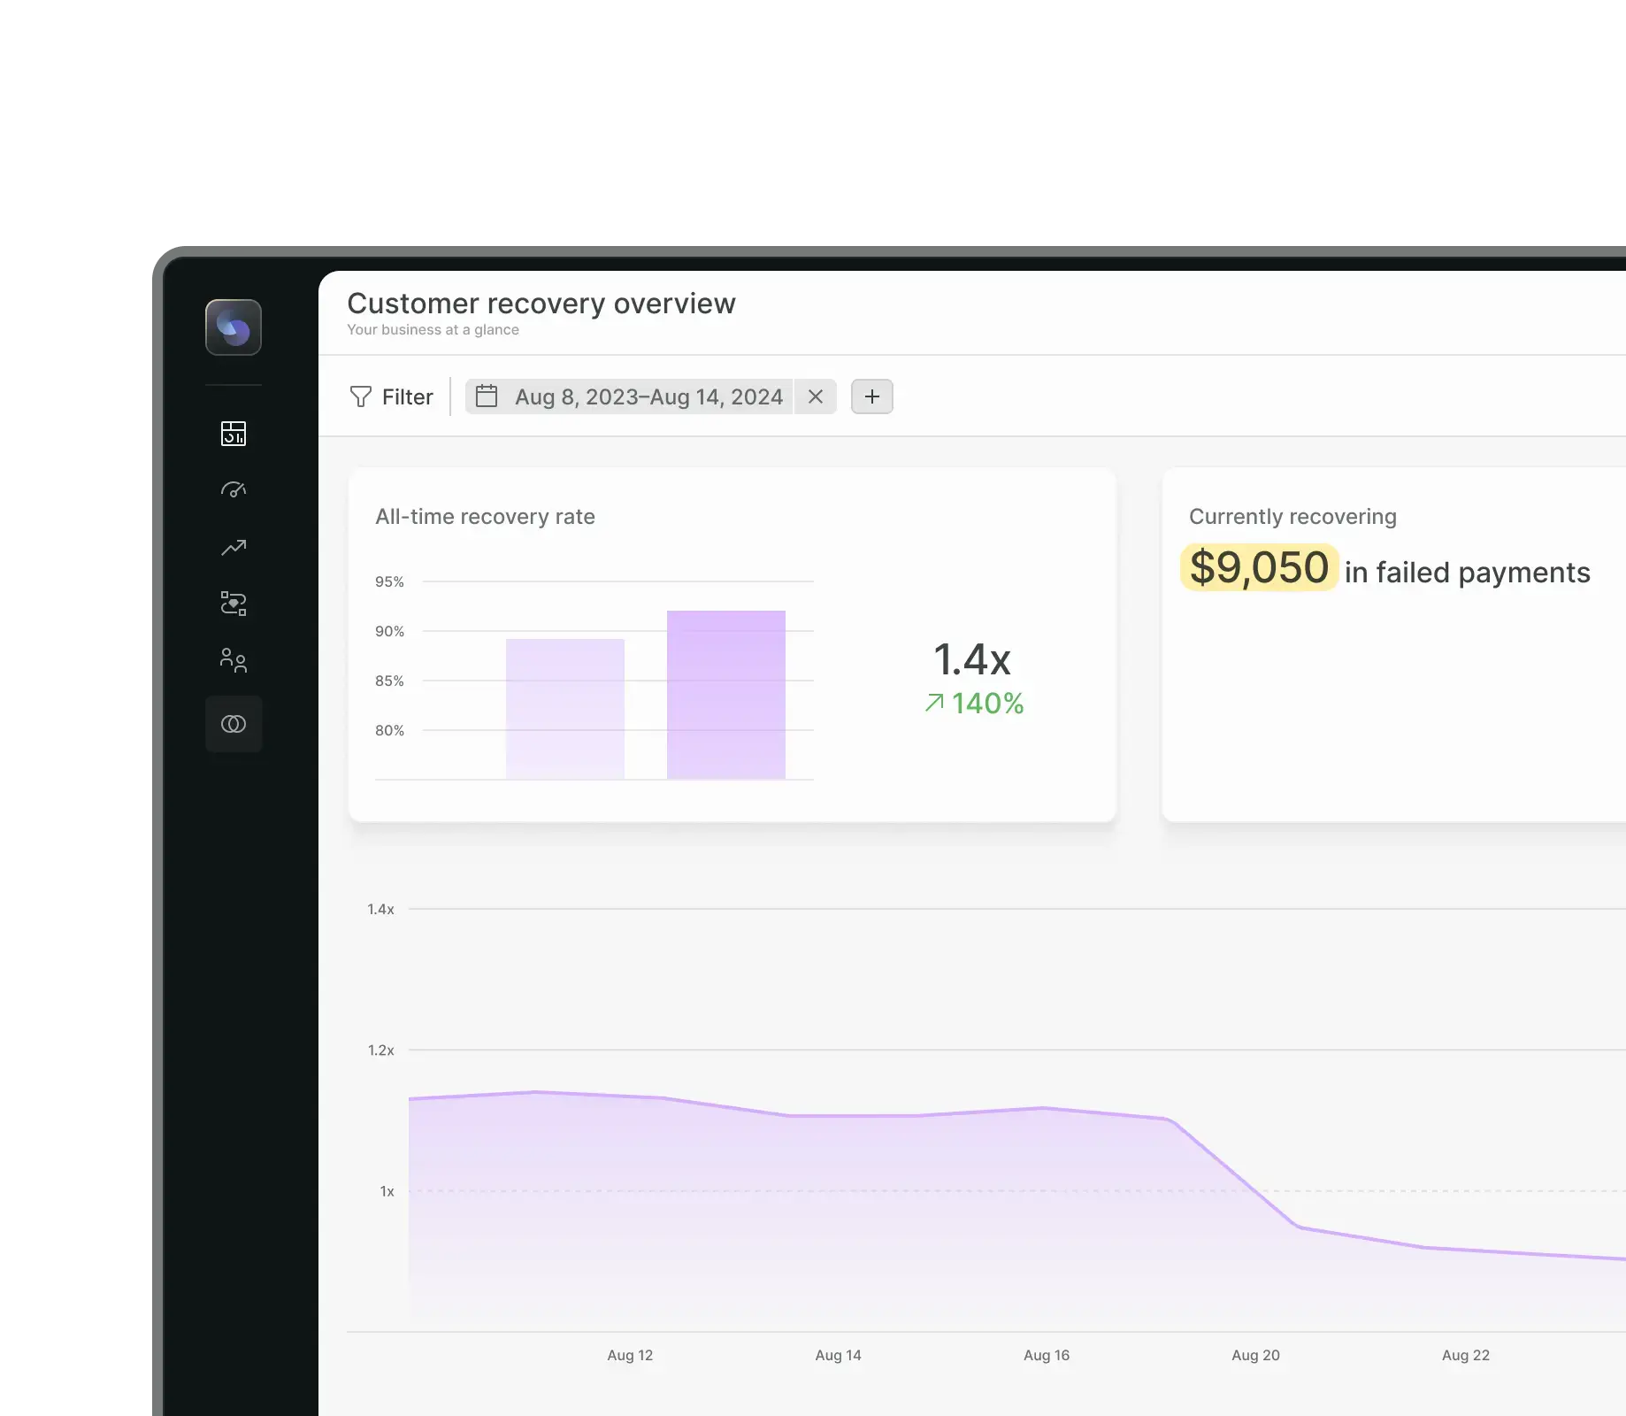Click the All-time recovery rate card heading

(486, 517)
